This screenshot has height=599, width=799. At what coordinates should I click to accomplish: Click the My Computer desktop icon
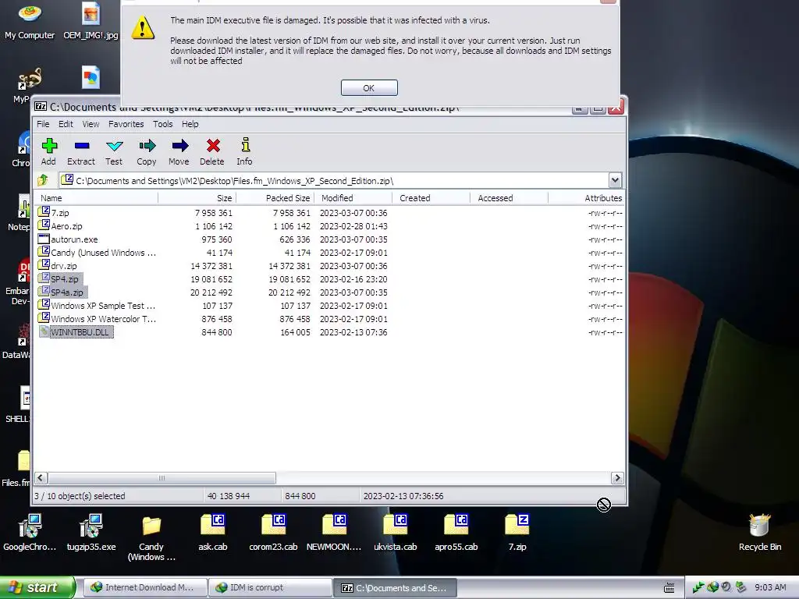tap(30, 21)
